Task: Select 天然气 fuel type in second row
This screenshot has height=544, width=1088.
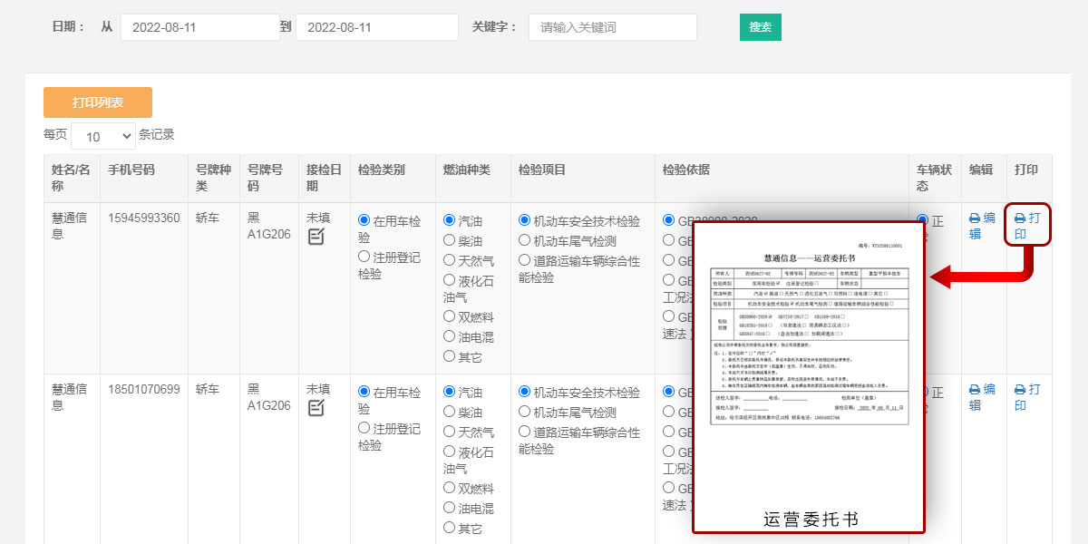Action: coord(450,432)
